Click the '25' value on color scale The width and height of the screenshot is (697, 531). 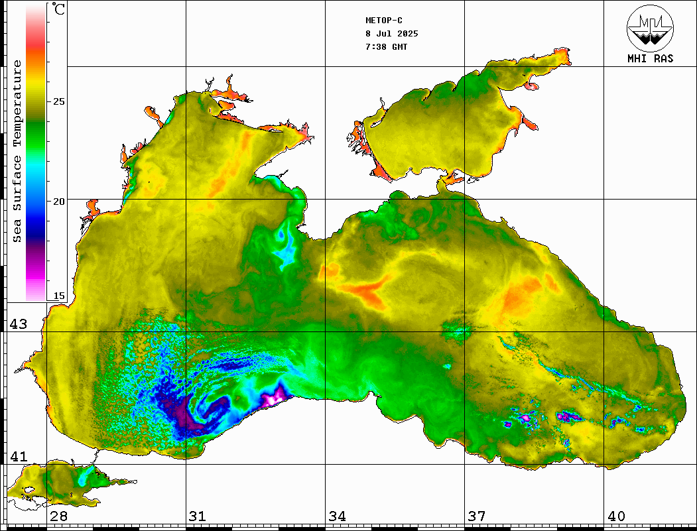tap(59, 101)
